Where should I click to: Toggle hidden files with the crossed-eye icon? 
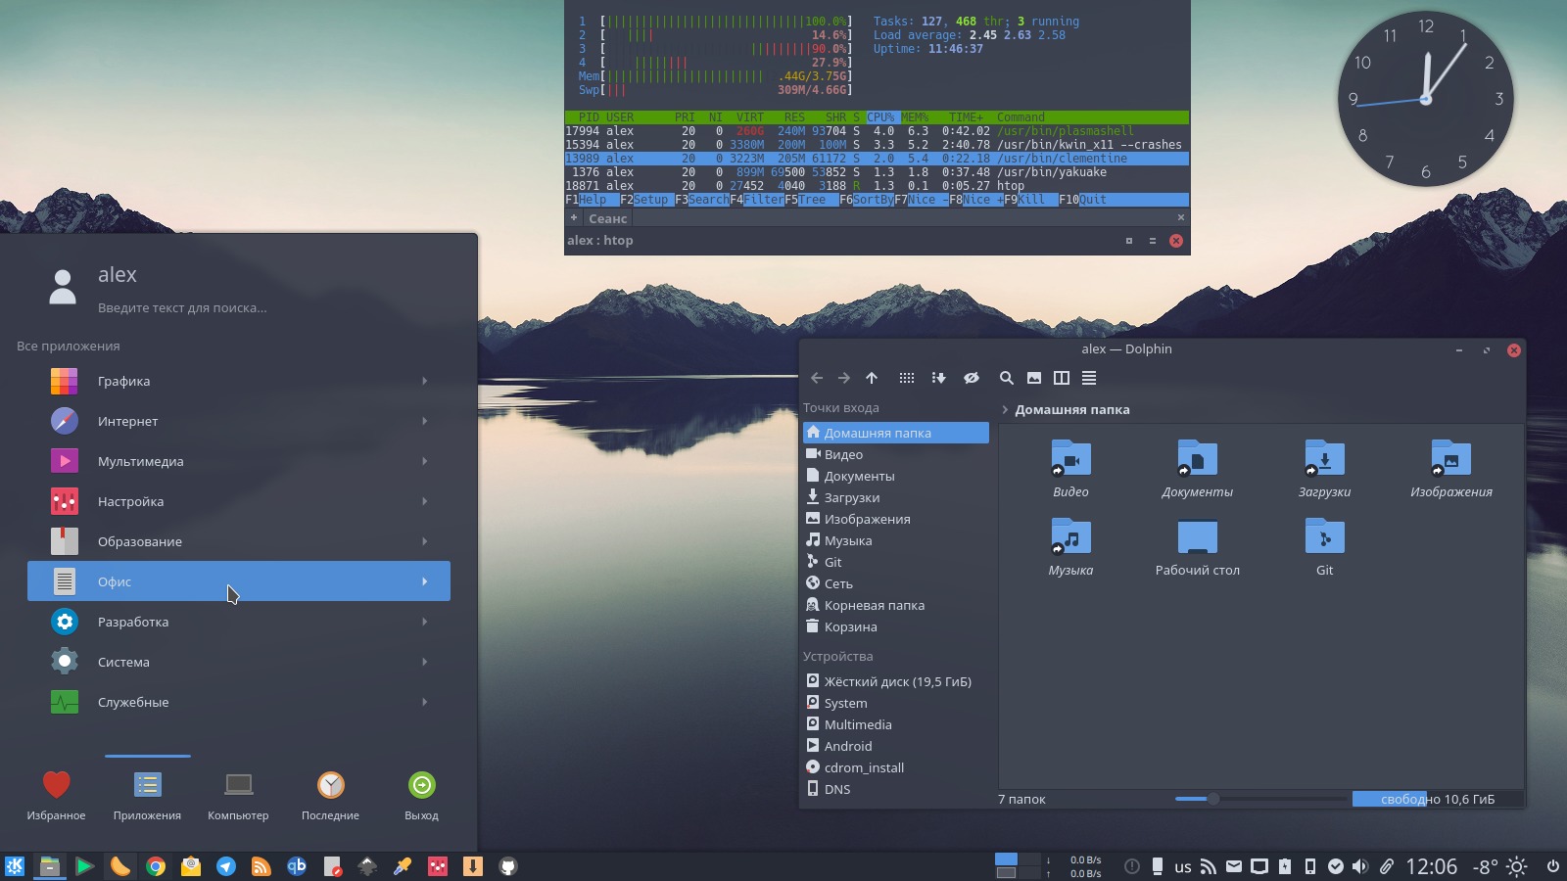973,378
